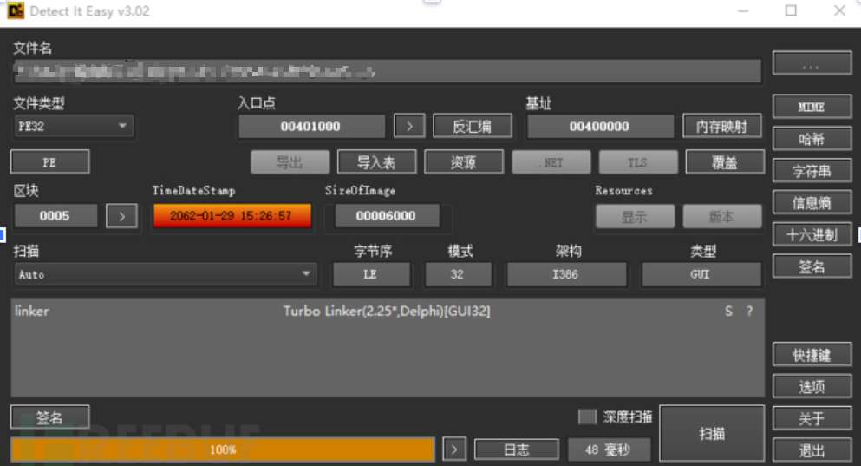
Task: Click the 'S' link in linker row
Action: [728, 311]
